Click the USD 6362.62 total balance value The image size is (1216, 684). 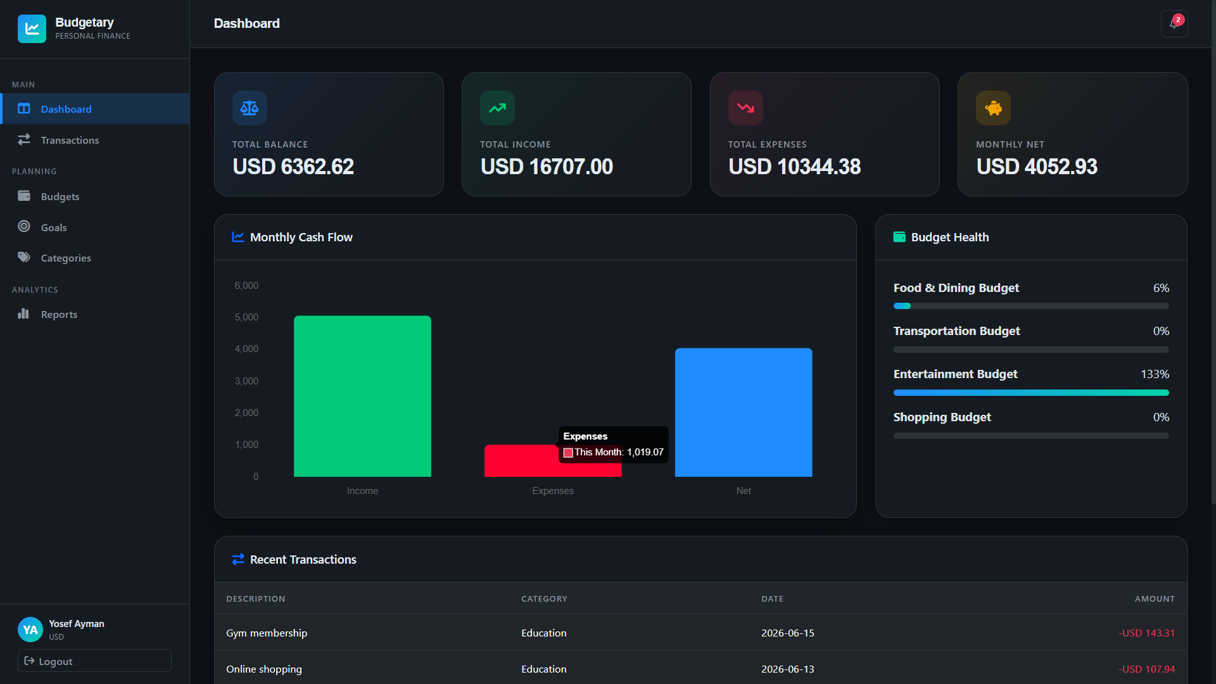pos(293,167)
